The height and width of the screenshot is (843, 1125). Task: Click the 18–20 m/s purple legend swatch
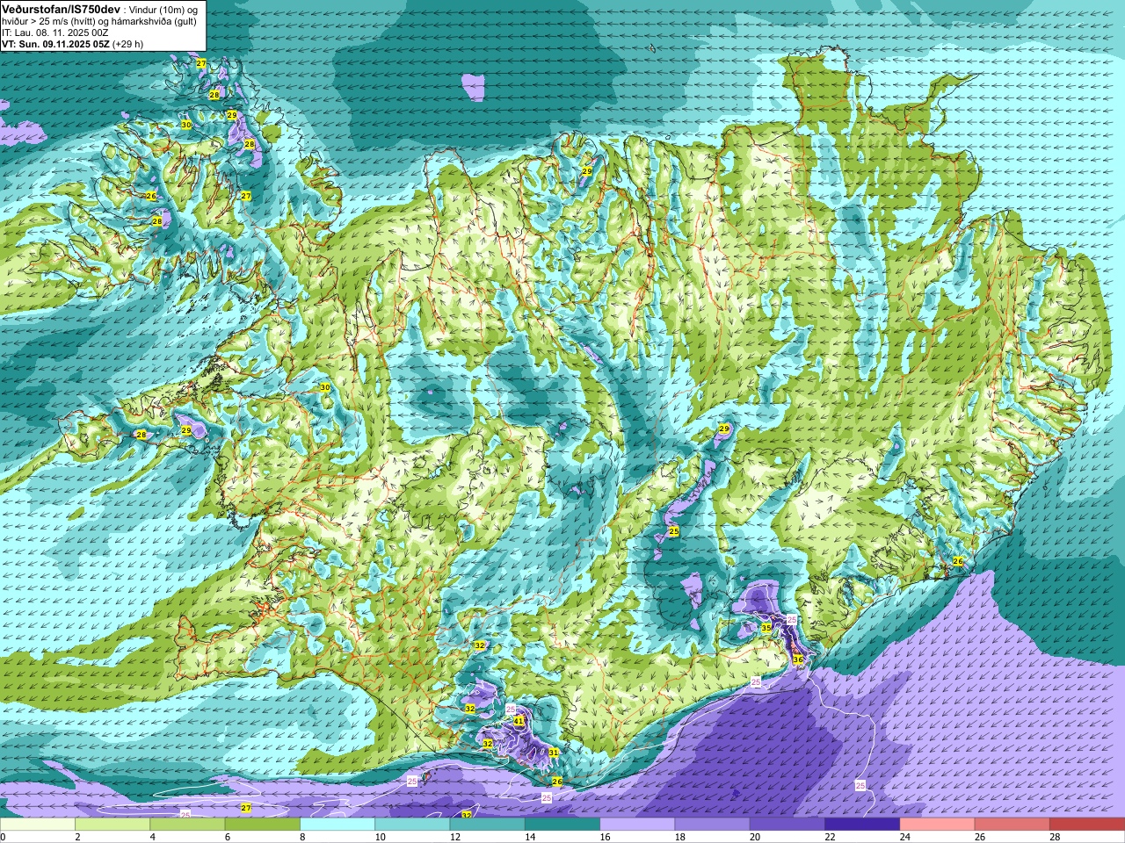pos(713,825)
